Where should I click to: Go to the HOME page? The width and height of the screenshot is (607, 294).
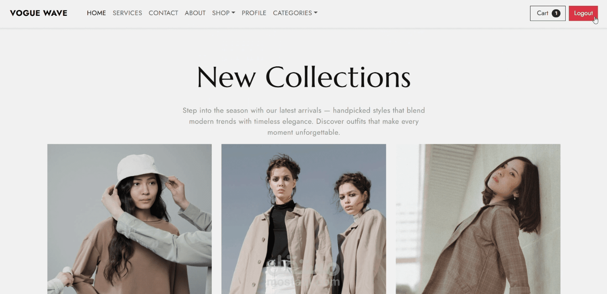(x=96, y=13)
